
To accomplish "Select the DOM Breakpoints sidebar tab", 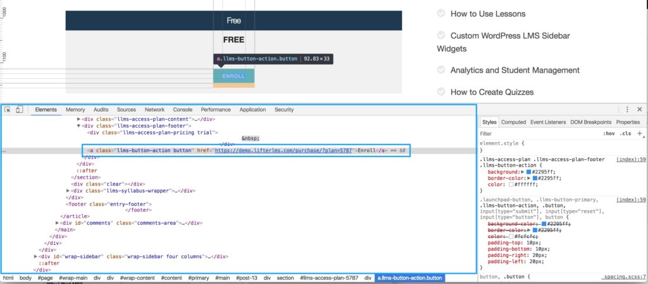I will (x=590, y=122).
